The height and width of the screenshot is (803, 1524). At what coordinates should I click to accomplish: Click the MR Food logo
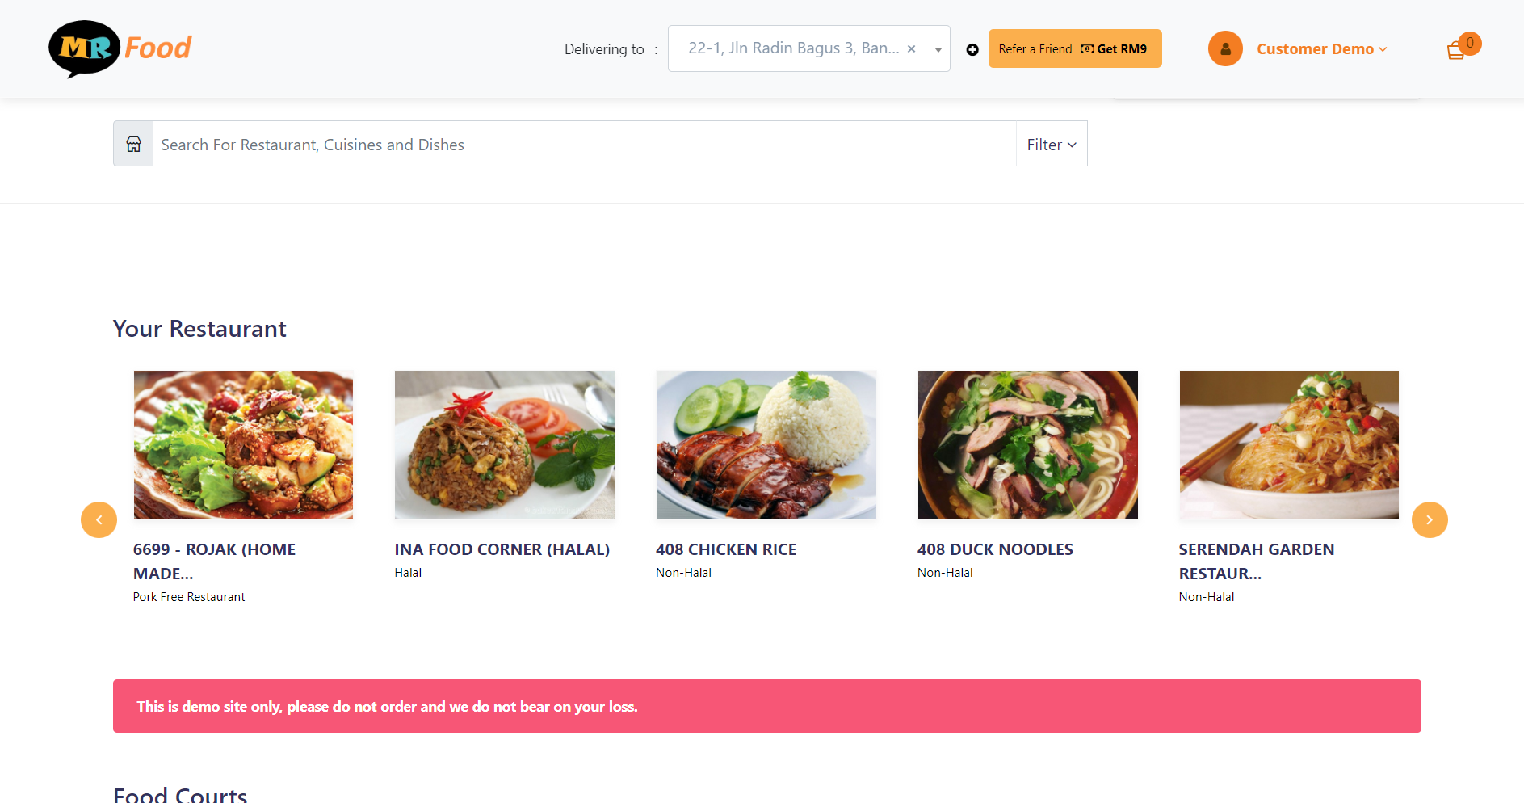[120, 48]
